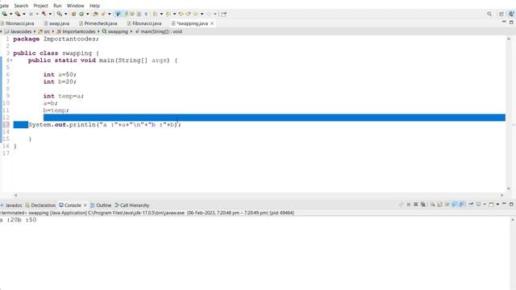This screenshot has height=290, width=516.
Task: Click the Remove Launch X icon in Console
Action: point(416,205)
